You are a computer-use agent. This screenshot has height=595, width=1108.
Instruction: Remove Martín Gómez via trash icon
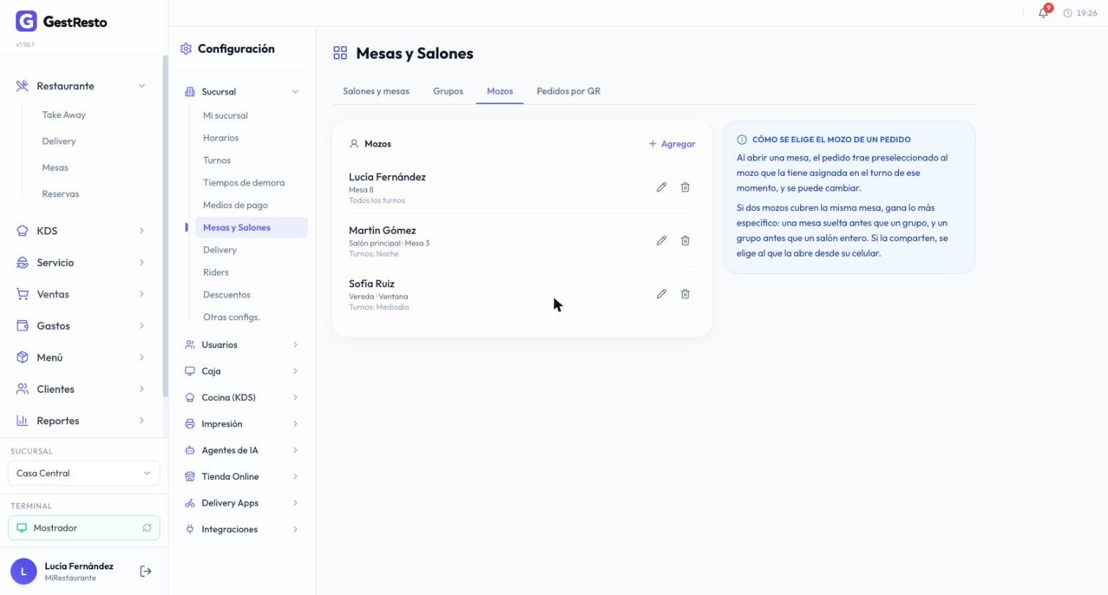[x=685, y=241]
